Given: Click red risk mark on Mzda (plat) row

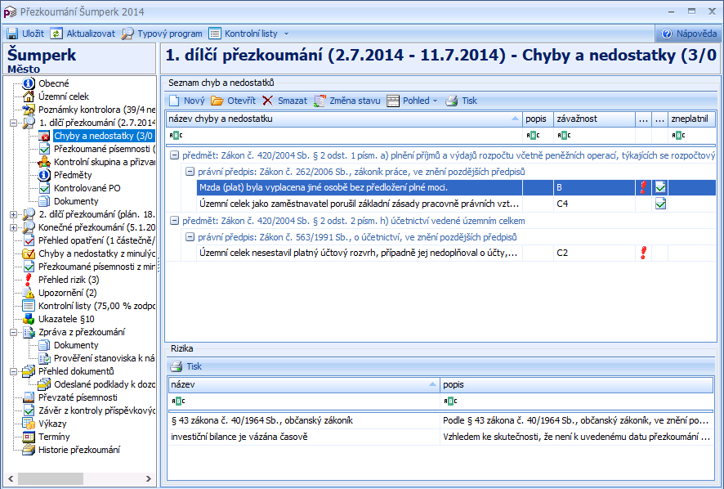Looking at the screenshot, I should pyautogui.click(x=643, y=187).
